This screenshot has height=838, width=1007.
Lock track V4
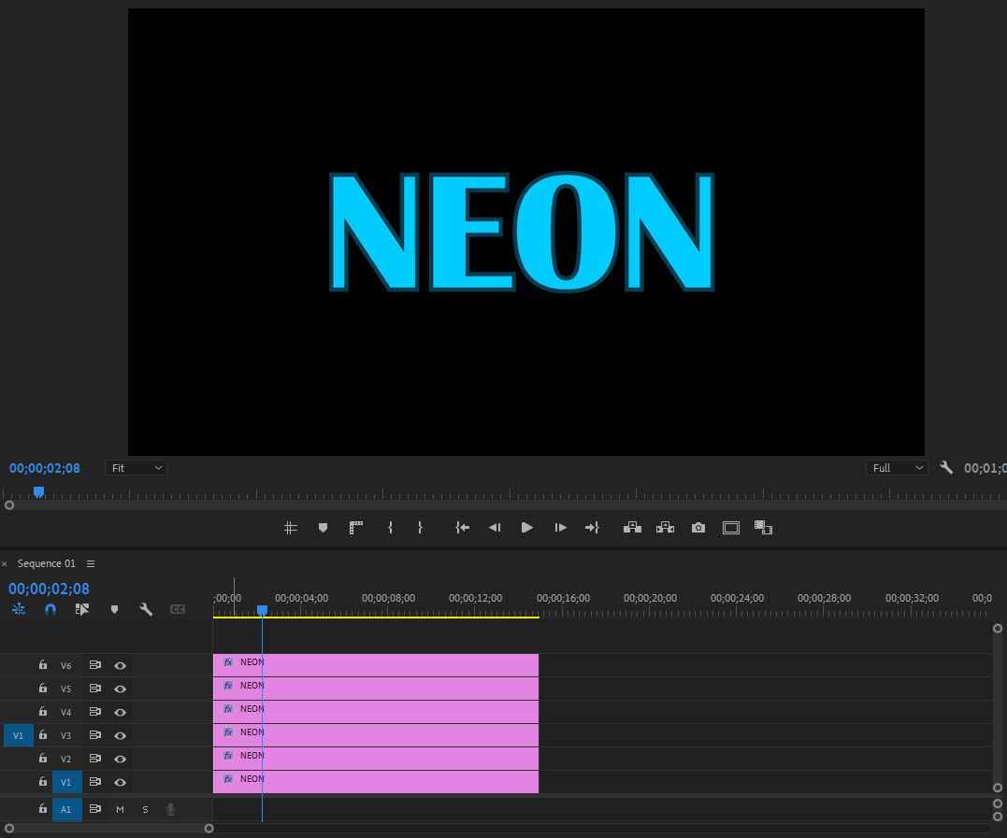click(43, 712)
